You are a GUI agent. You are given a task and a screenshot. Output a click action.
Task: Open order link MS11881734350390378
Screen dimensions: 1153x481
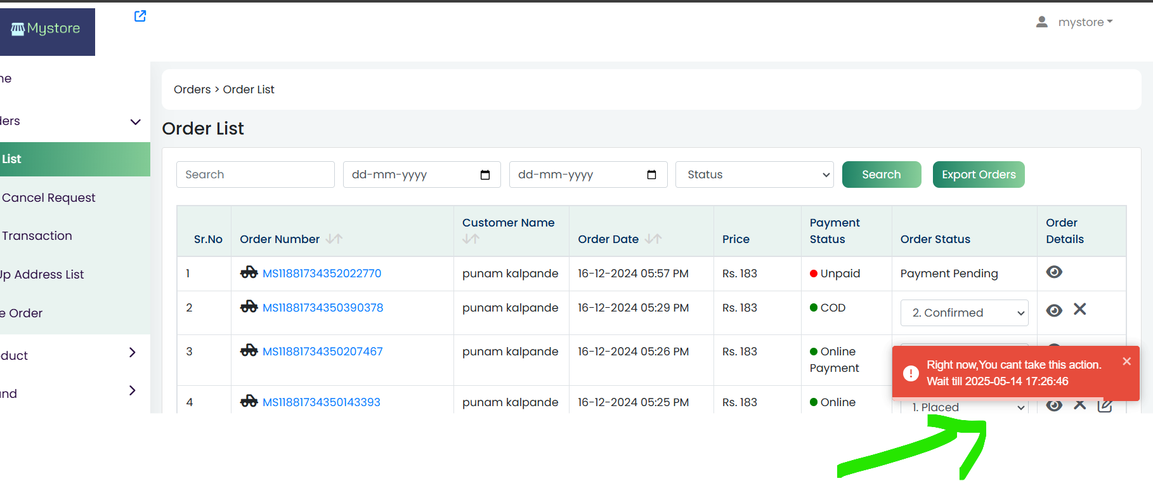pyautogui.click(x=323, y=308)
